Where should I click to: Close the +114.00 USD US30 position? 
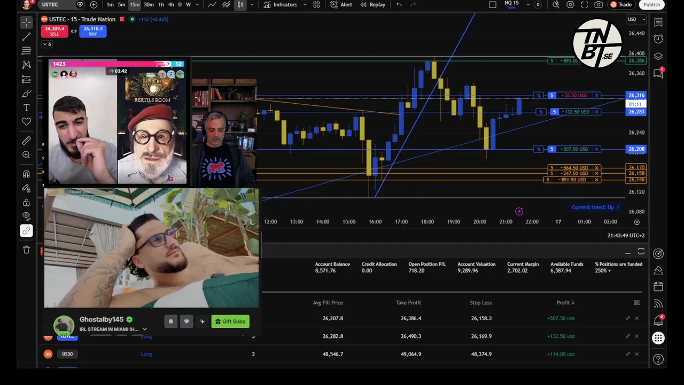tap(636, 354)
